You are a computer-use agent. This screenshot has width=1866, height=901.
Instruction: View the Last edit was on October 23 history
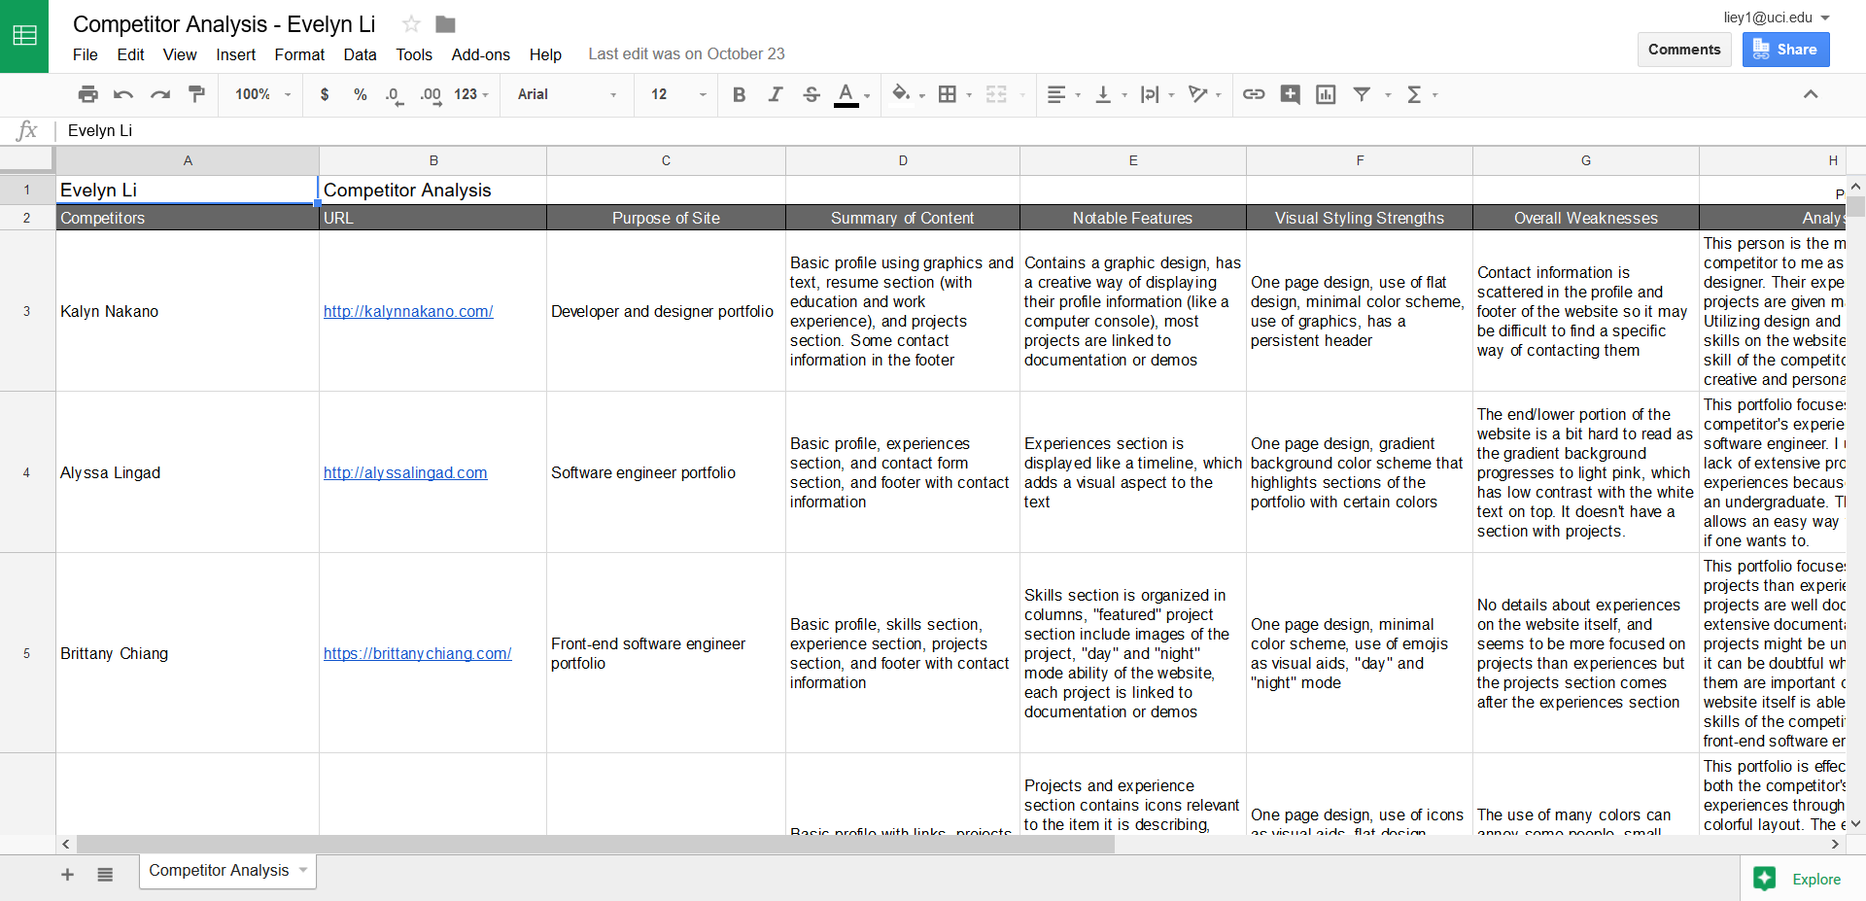tap(686, 54)
